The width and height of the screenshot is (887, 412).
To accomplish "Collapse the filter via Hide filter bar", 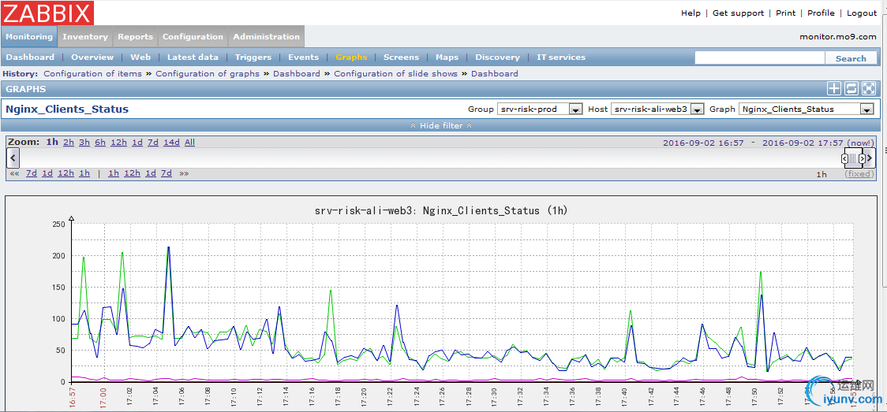I will (441, 125).
